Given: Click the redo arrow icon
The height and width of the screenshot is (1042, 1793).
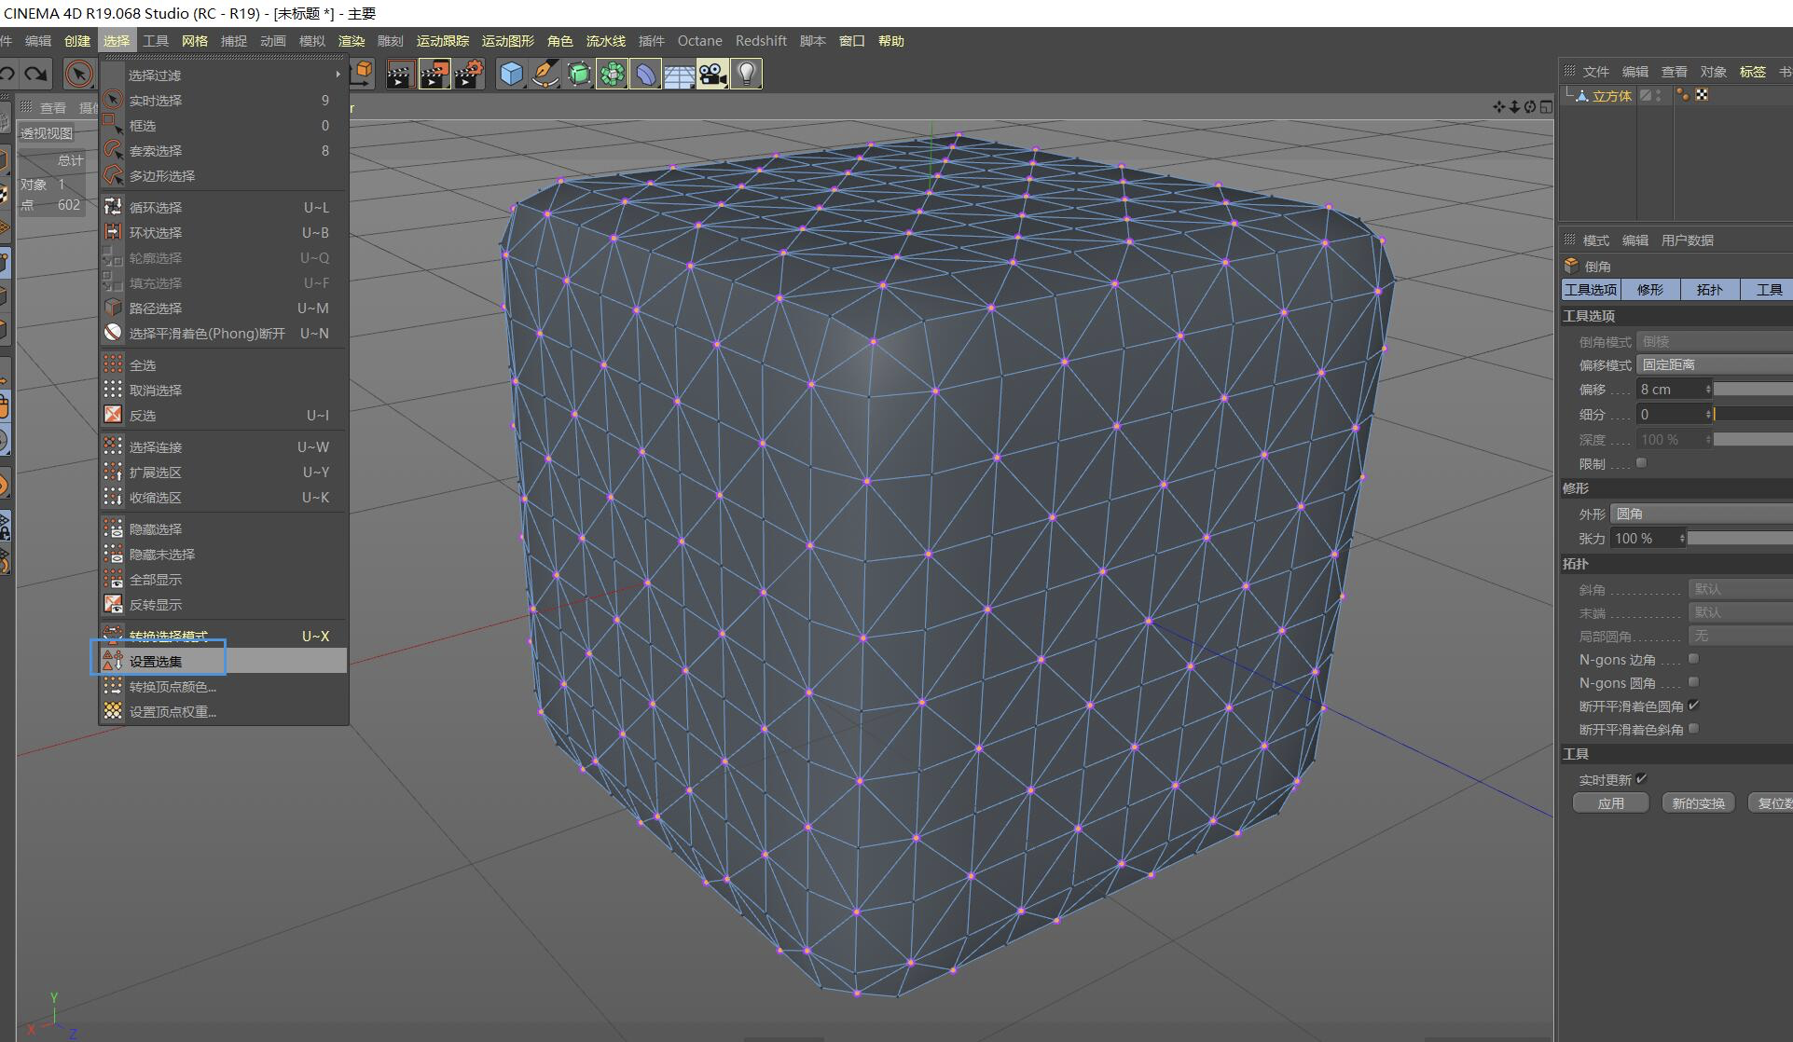Looking at the screenshot, I should click(35, 74).
